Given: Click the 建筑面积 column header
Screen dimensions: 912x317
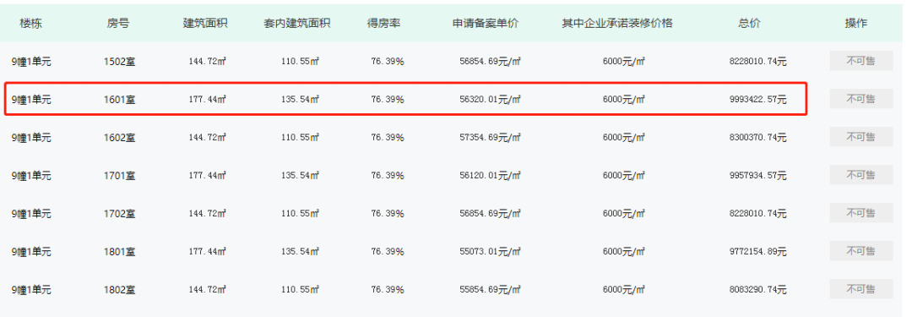Looking at the screenshot, I should click(205, 24).
